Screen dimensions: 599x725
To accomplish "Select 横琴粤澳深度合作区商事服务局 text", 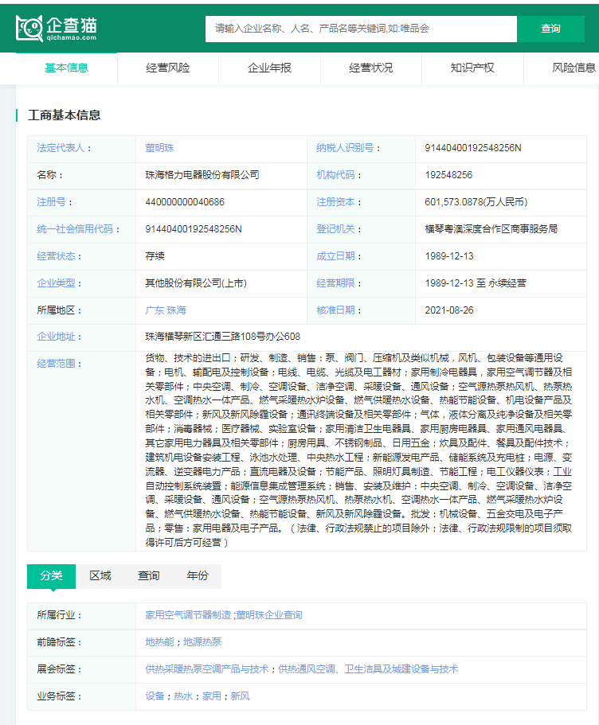I will click(491, 229).
